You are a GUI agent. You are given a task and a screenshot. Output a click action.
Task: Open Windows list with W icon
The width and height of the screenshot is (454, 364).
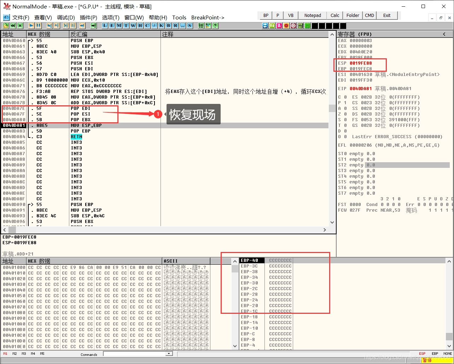pyautogui.click(x=133, y=25)
